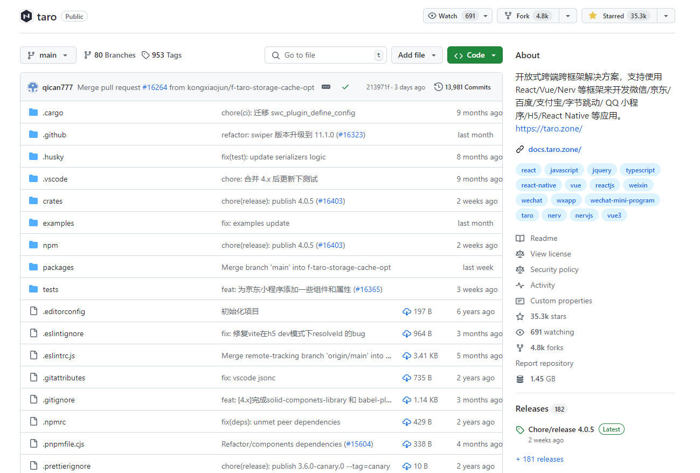Open the main branch dropdown
The image size is (700, 473).
click(x=48, y=55)
